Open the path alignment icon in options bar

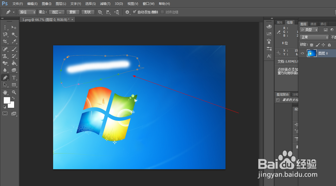click(x=108, y=12)
